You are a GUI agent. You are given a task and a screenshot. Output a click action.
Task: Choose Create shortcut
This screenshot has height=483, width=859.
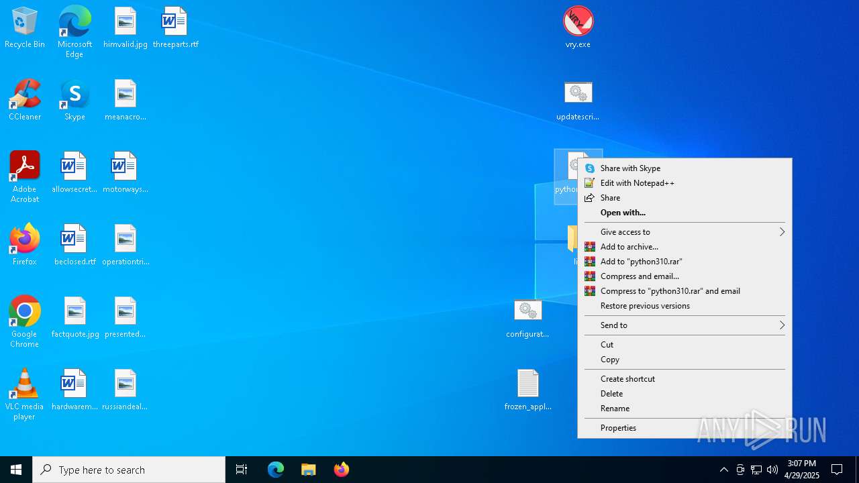click(x=685, y=379)
